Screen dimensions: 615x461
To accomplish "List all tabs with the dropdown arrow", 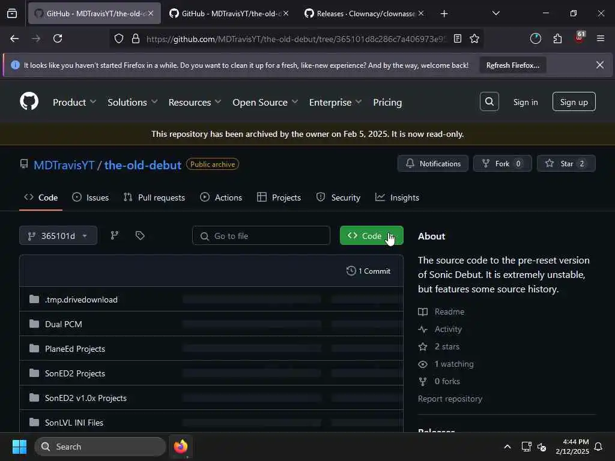I will tap(495, 13).
